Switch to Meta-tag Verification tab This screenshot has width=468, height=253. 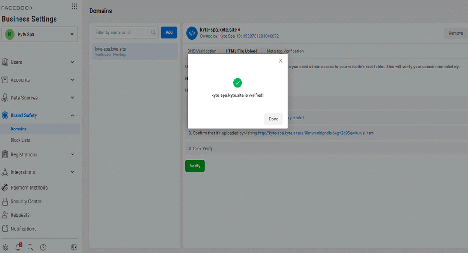point(285,51)
